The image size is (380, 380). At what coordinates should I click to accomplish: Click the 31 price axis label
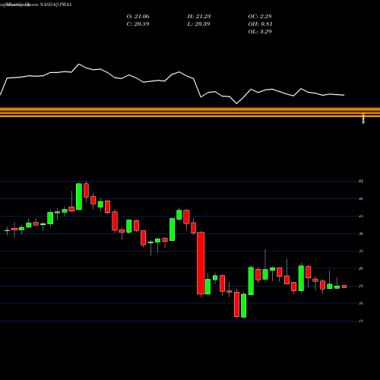pyautogui.click(x=361, y=251)
